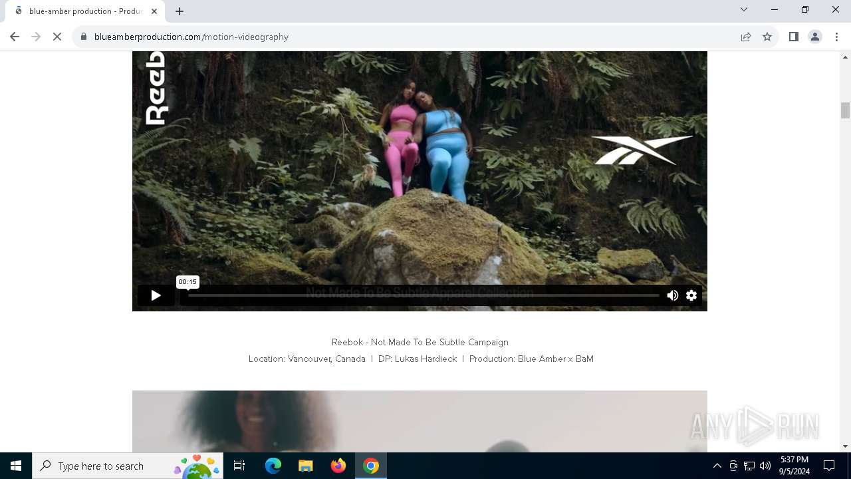The image size is (851, 479).
Task: Click the scrollbar down arrow
Action: coord(845,446)
